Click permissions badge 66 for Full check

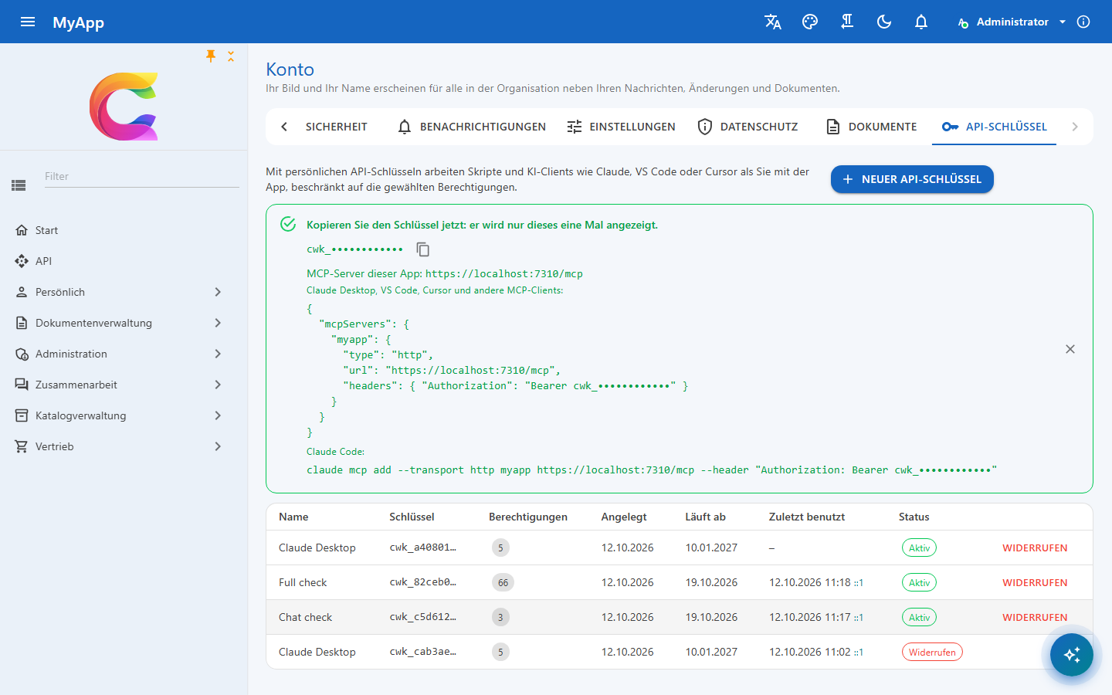(x=503, y=582)
